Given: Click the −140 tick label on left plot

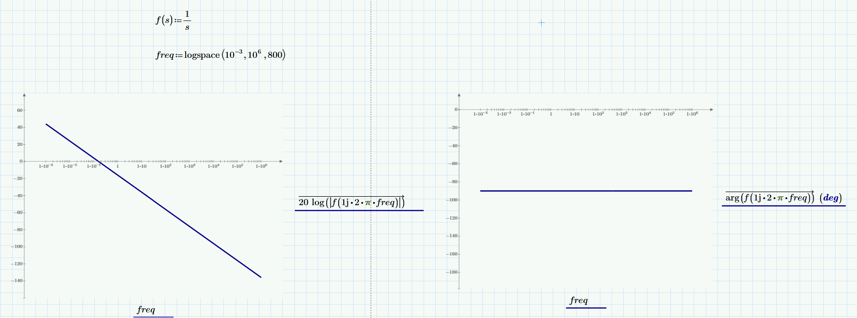Looking at the screenshot, I should pos(17,281).
